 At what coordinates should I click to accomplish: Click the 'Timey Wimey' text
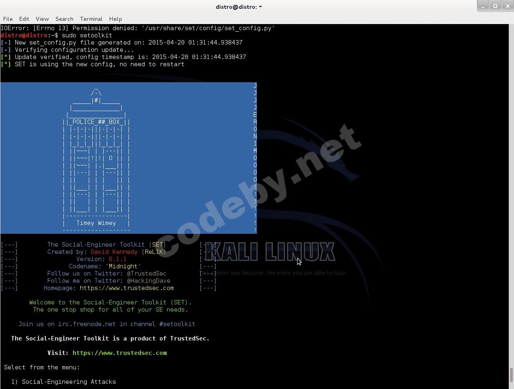click(96, 223)
